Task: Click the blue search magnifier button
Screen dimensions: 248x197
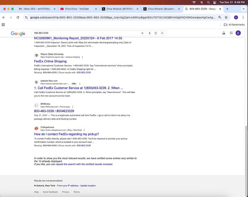Action: coord(162,33)
